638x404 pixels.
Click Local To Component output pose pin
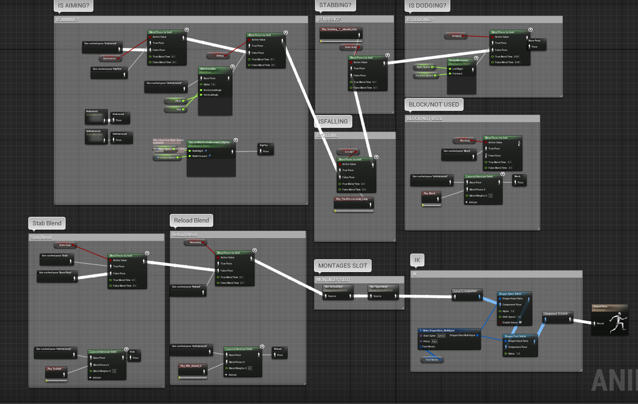coord(480,297)
